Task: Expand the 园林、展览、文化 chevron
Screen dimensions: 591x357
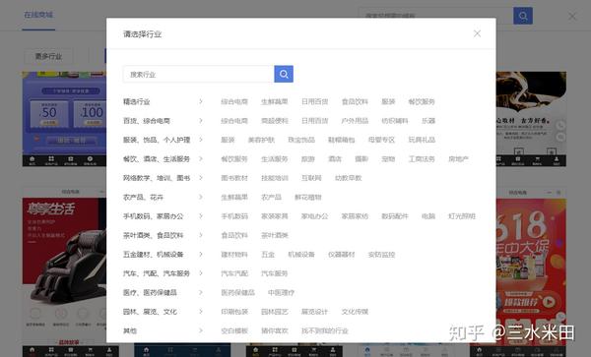Action: coord(201,312)
